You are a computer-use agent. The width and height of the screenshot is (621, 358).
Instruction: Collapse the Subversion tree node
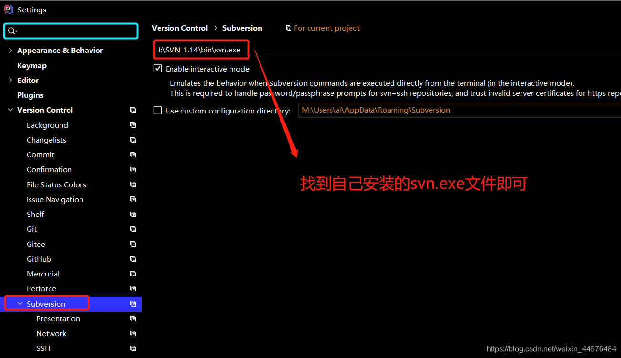[x=20, y=304]
